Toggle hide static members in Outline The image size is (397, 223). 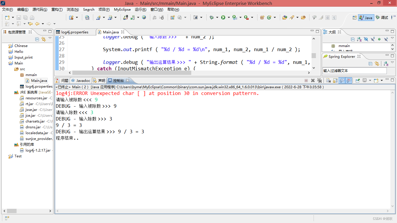(x=373, y=39)
